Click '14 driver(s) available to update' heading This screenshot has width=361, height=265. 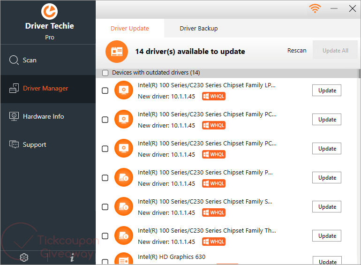click(190, 51)
